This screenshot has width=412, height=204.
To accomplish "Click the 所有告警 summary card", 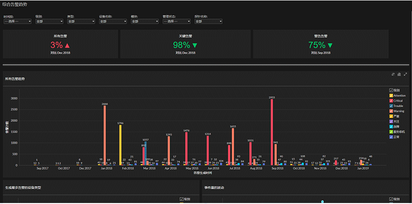I will point(60,44).
